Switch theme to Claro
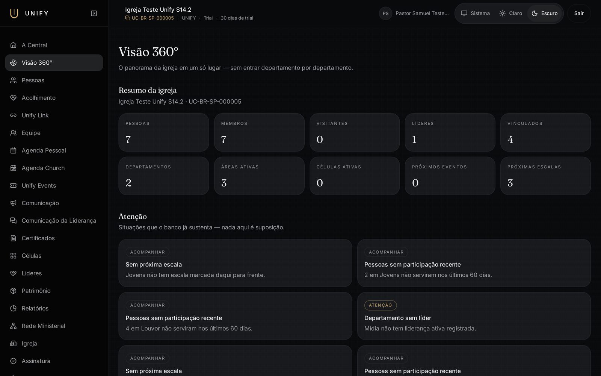 tap(510, 14)
